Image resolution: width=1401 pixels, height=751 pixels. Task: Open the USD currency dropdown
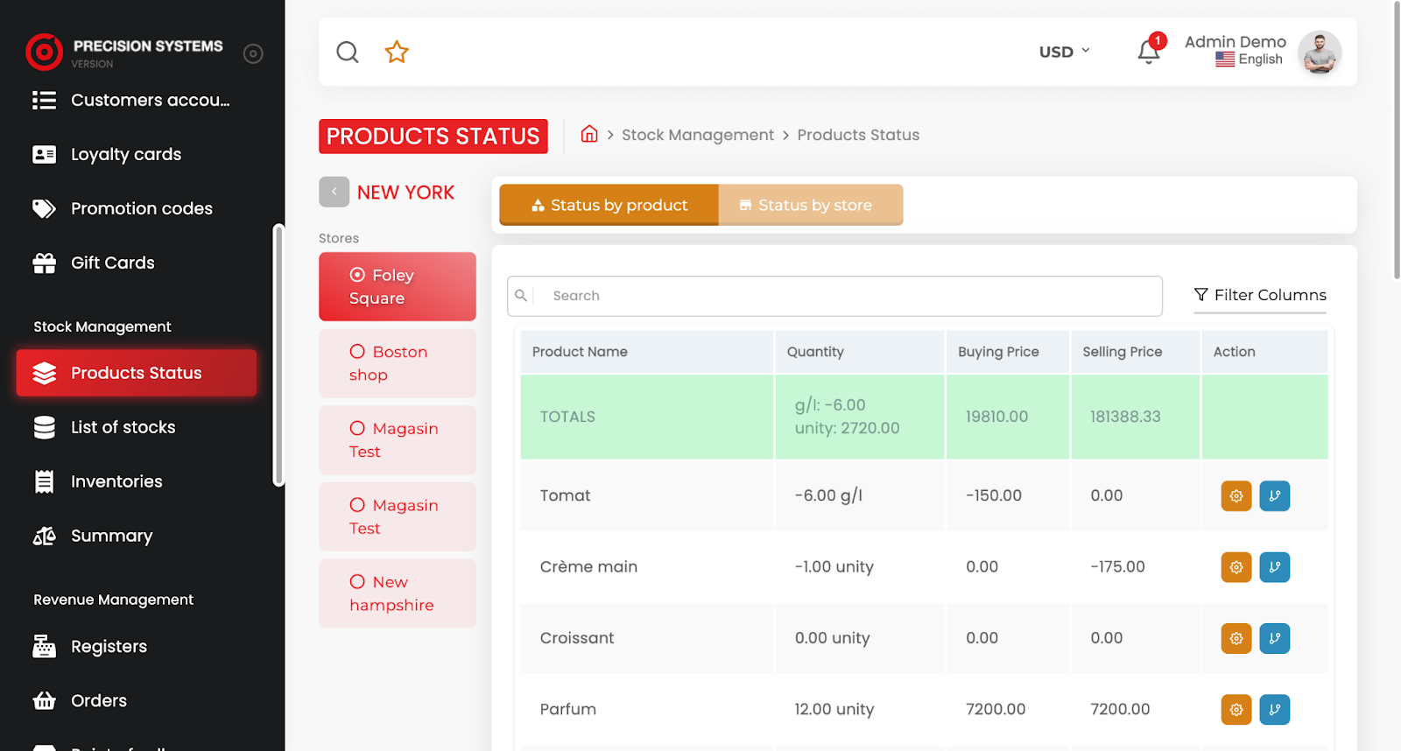tap(1064, 52)
